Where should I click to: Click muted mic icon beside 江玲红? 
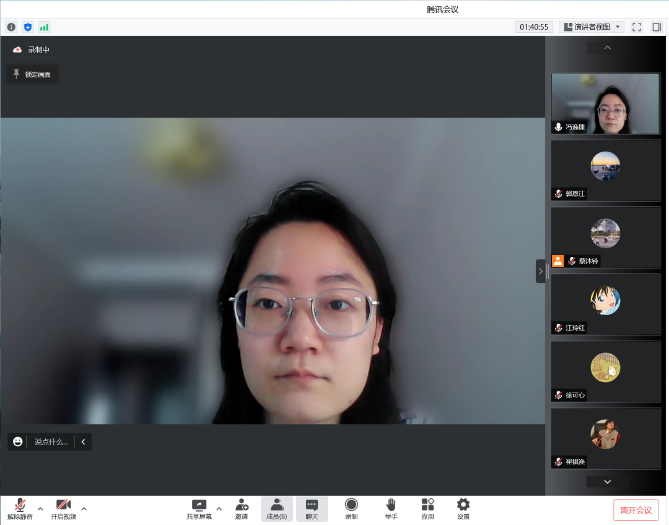(558, 328)
